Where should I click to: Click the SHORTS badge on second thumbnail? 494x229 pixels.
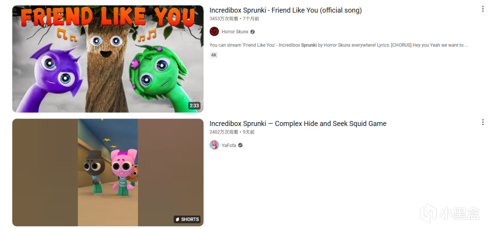[187, 219]
